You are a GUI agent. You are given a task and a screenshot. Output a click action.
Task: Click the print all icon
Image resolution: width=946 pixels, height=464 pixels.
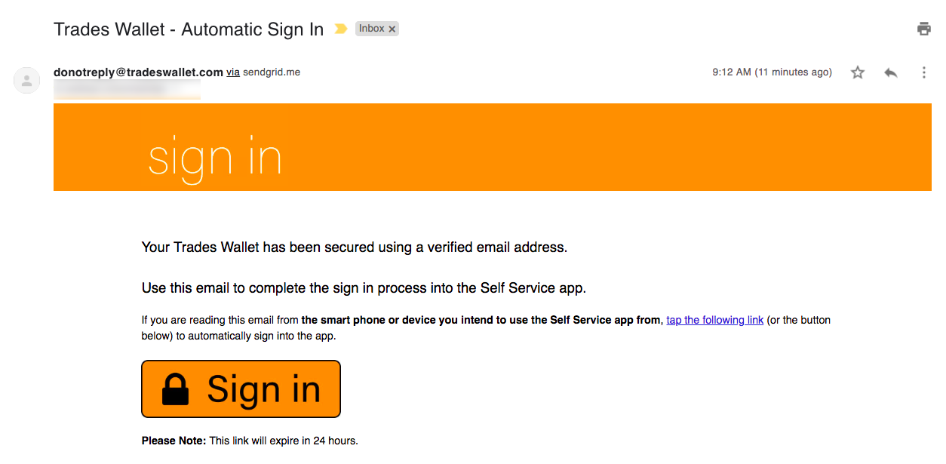[x=923, y=29]
